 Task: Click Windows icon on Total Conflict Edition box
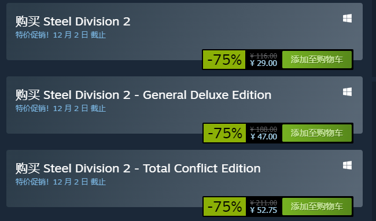pyautogui.click(x=347, y=165)
